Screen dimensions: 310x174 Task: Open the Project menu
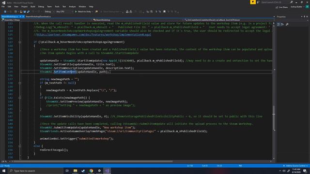click(x=24, y=7)
